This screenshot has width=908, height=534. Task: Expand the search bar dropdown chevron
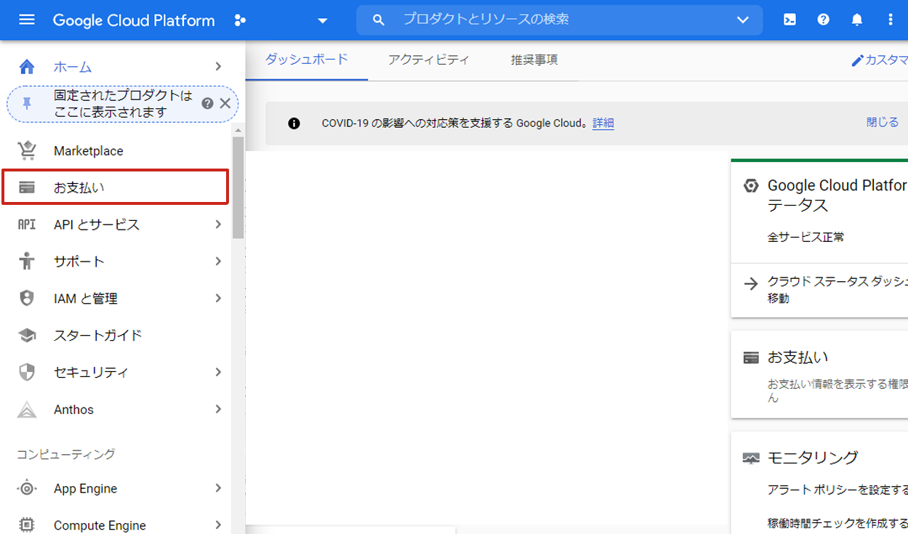pos(742,20)
